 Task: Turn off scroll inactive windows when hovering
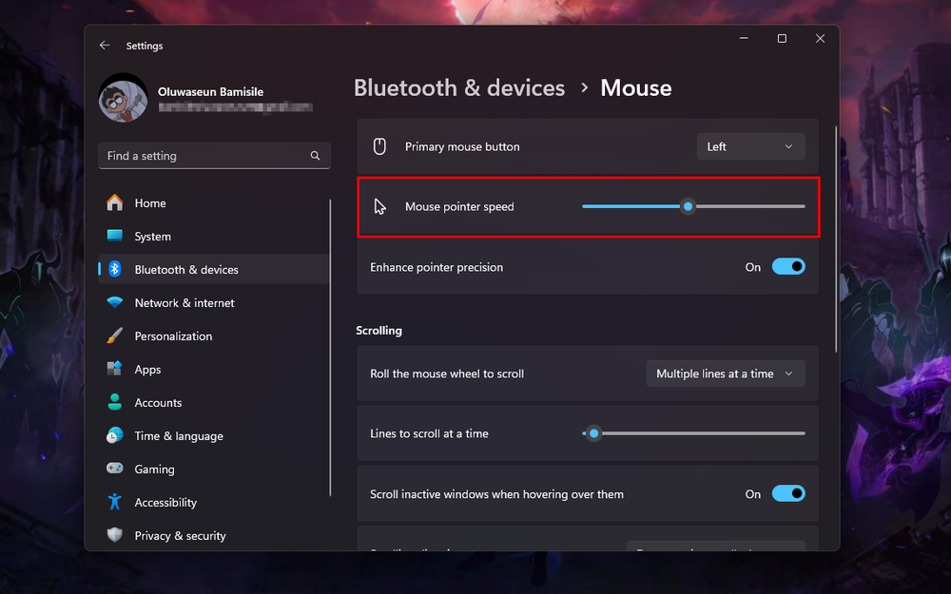coord(788,493)
